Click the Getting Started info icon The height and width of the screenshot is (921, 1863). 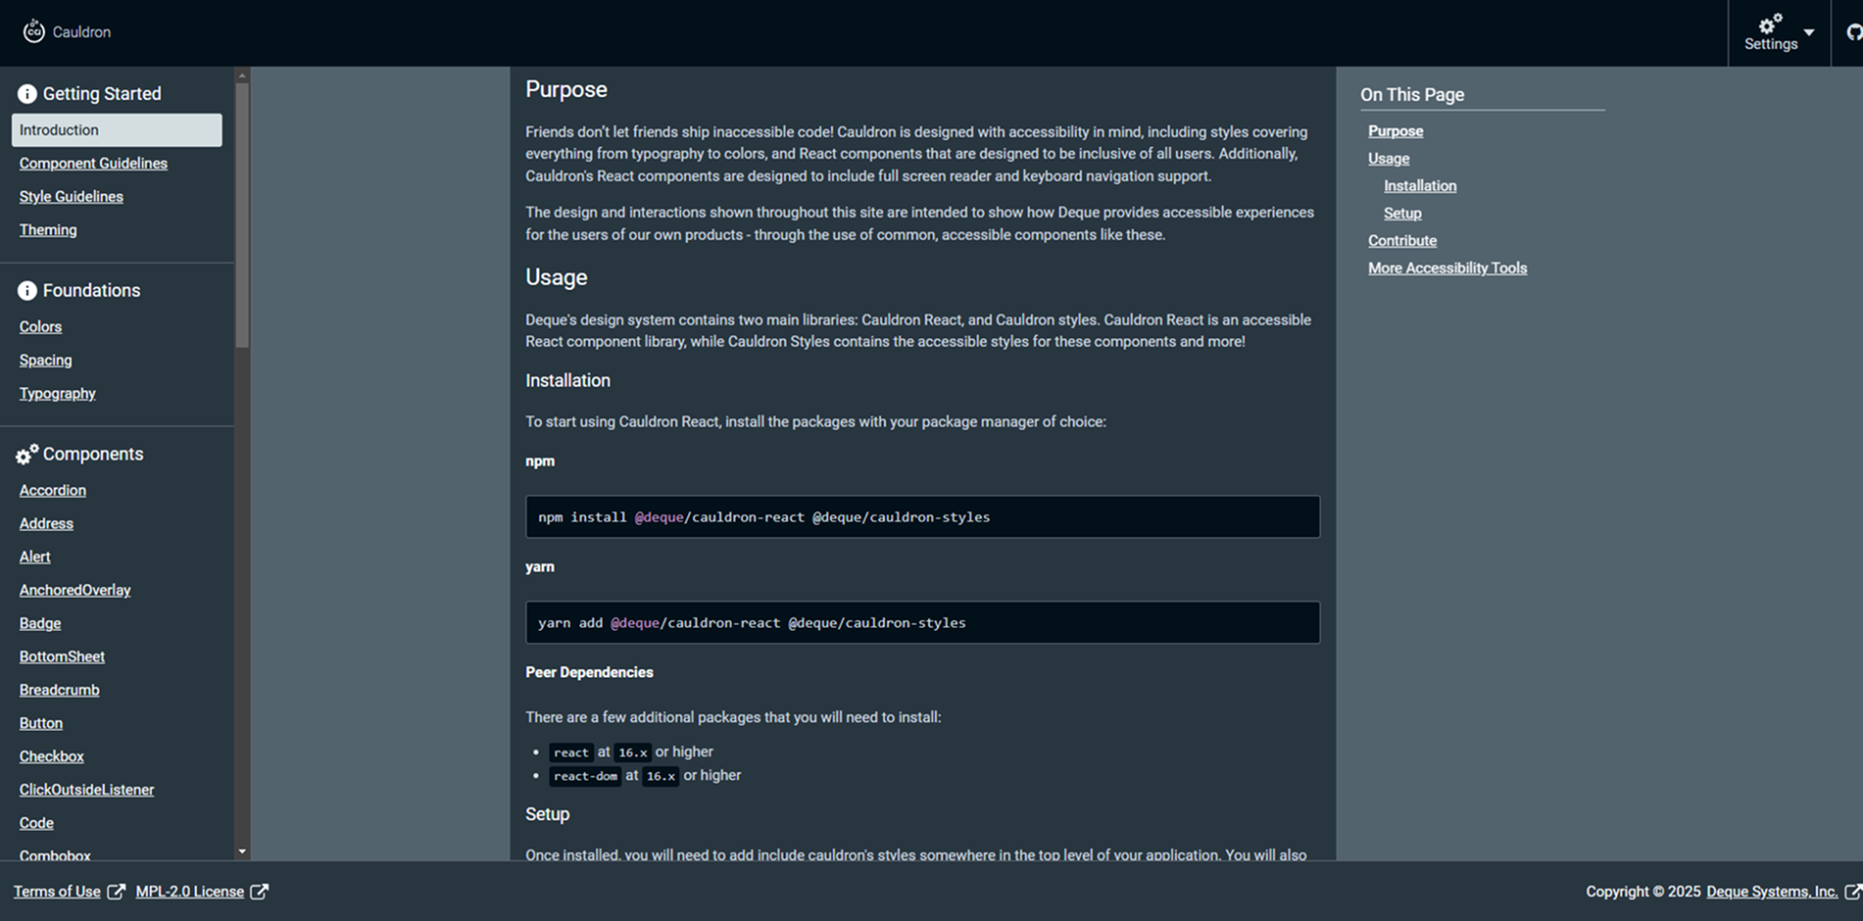[x=27, y=94]
